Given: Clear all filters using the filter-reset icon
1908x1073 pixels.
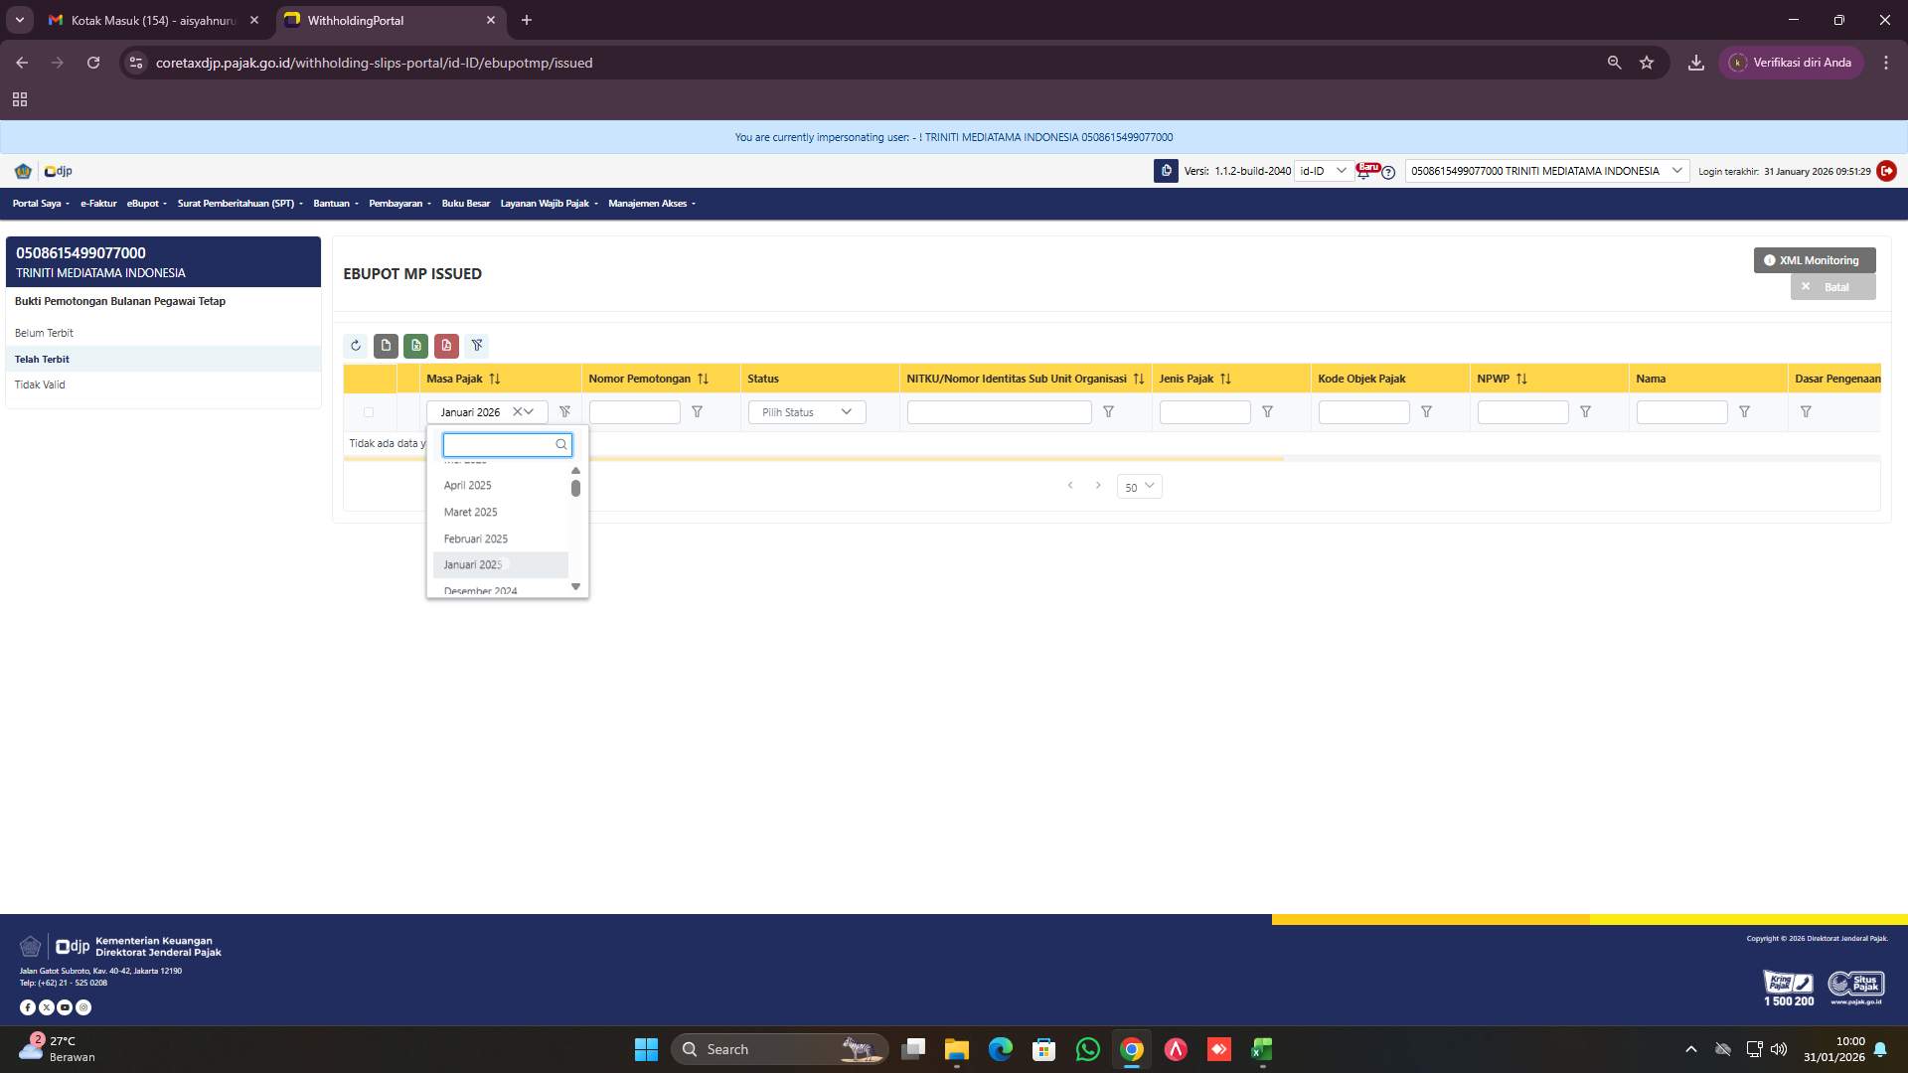Looking at the screenshot, I should click(478, 346).
